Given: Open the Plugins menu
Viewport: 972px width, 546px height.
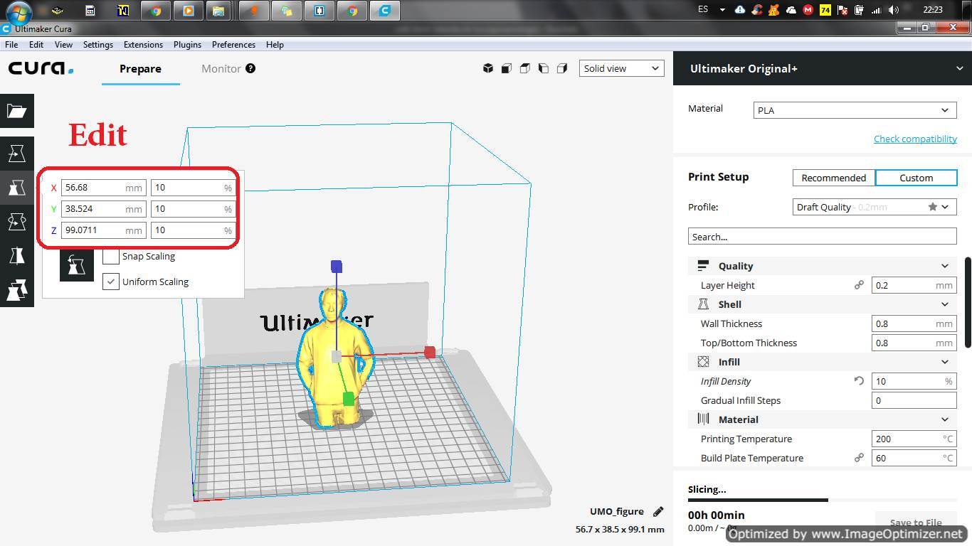Looking at the screenshot, I should (x=187, y=44).
